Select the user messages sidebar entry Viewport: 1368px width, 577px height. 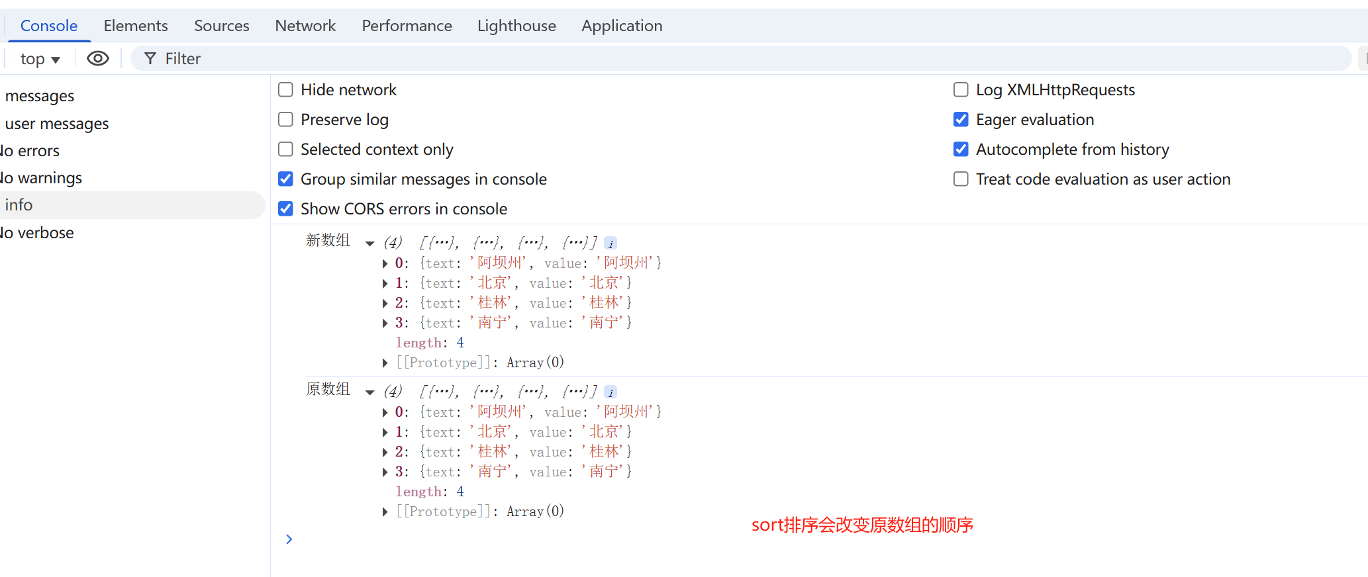tap(57, 124)
